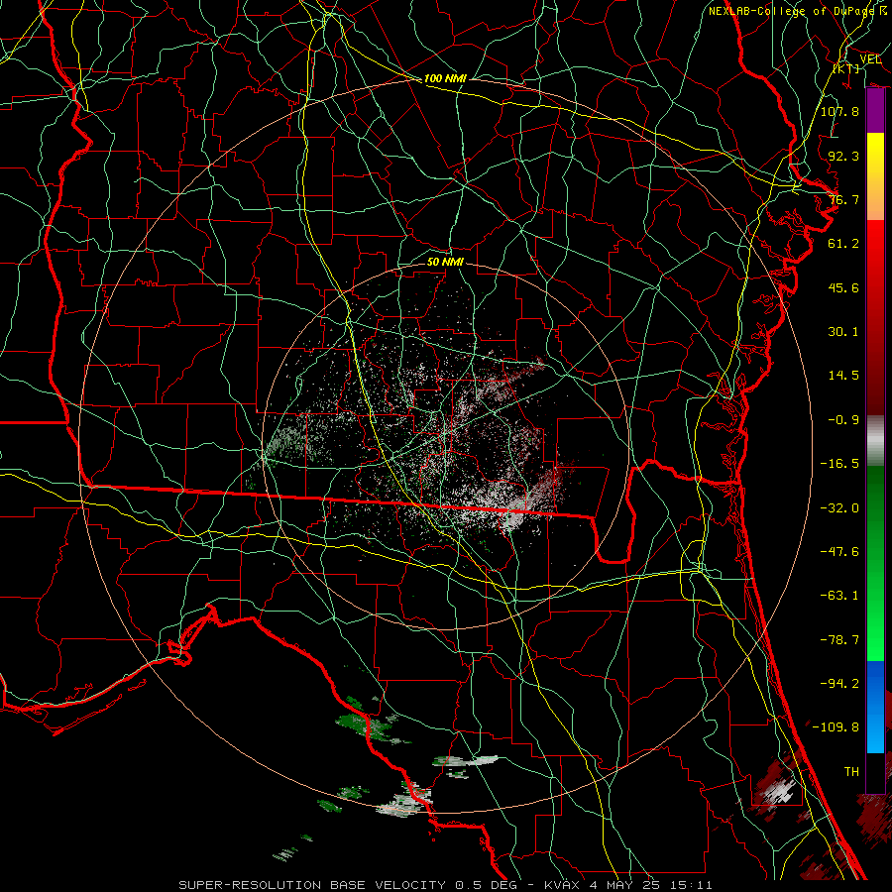Image resolution: width=892 pixels, height=892 pixels.
Task: Click the [KT] units label
Action: 846,69
